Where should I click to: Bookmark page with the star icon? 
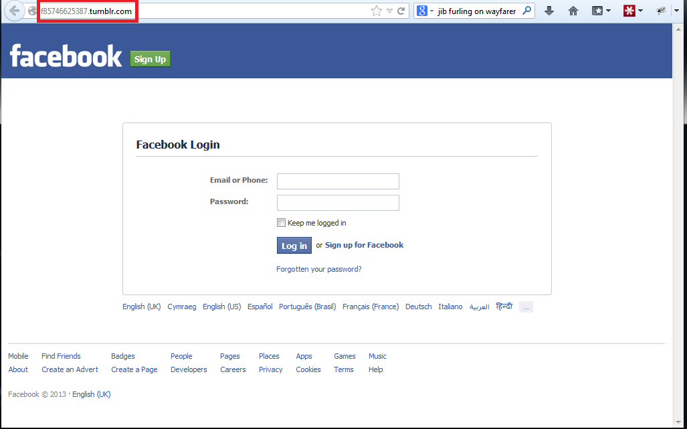point(377,11)
